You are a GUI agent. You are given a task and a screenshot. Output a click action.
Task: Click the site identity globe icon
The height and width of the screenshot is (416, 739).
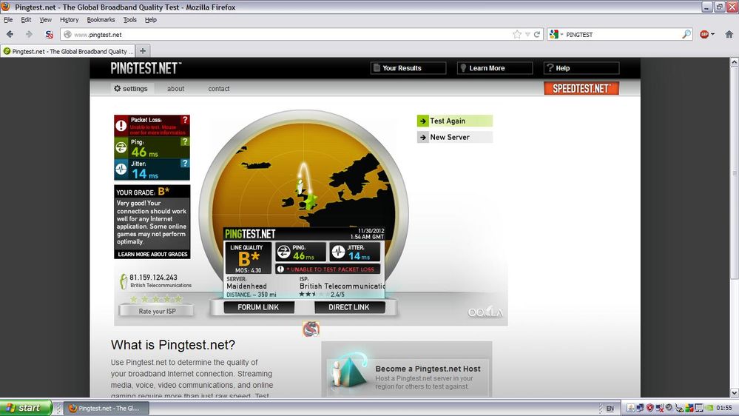tap(67, 35)
